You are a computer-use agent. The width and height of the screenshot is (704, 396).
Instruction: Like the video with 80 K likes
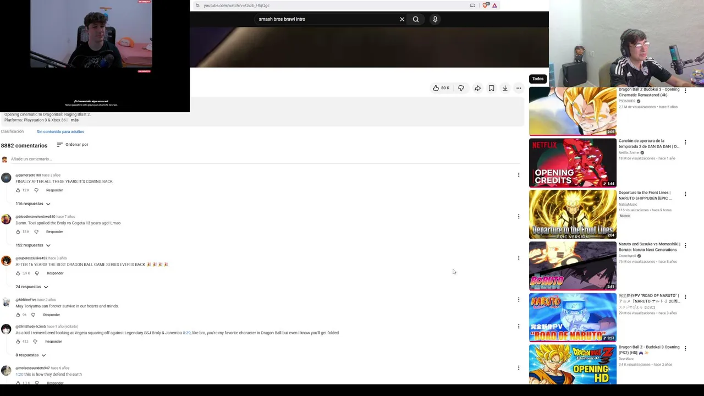pyautogui.click(x=441, y=88)
